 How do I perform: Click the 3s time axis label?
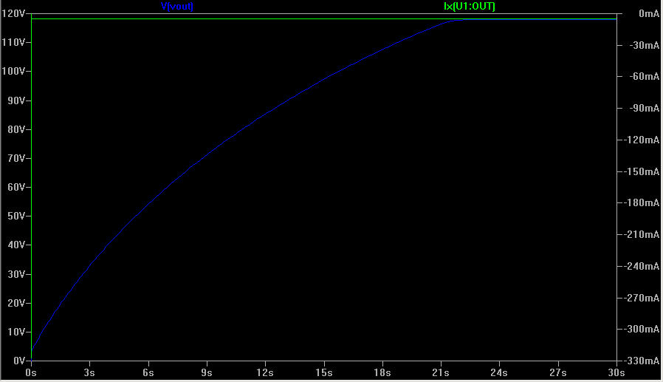point(89,372)
